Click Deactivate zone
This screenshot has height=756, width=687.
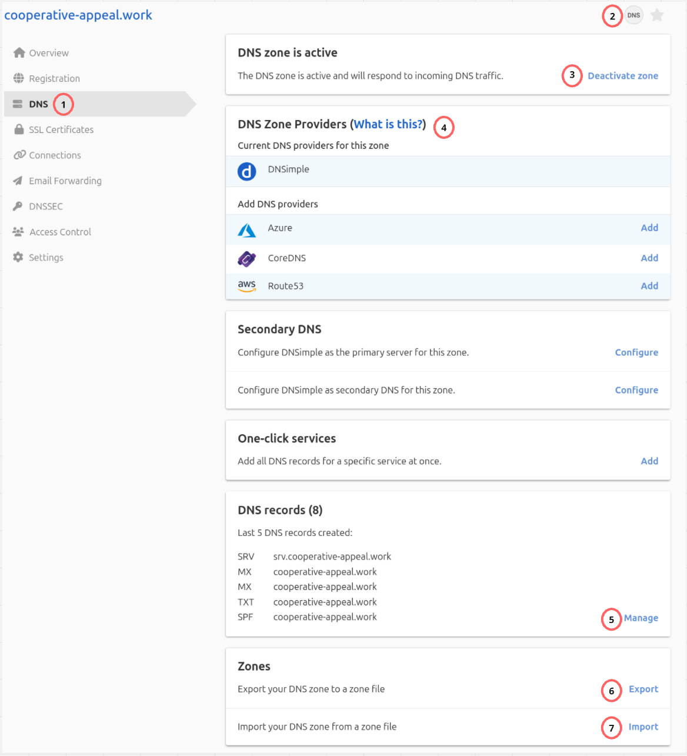coord(622,75)
